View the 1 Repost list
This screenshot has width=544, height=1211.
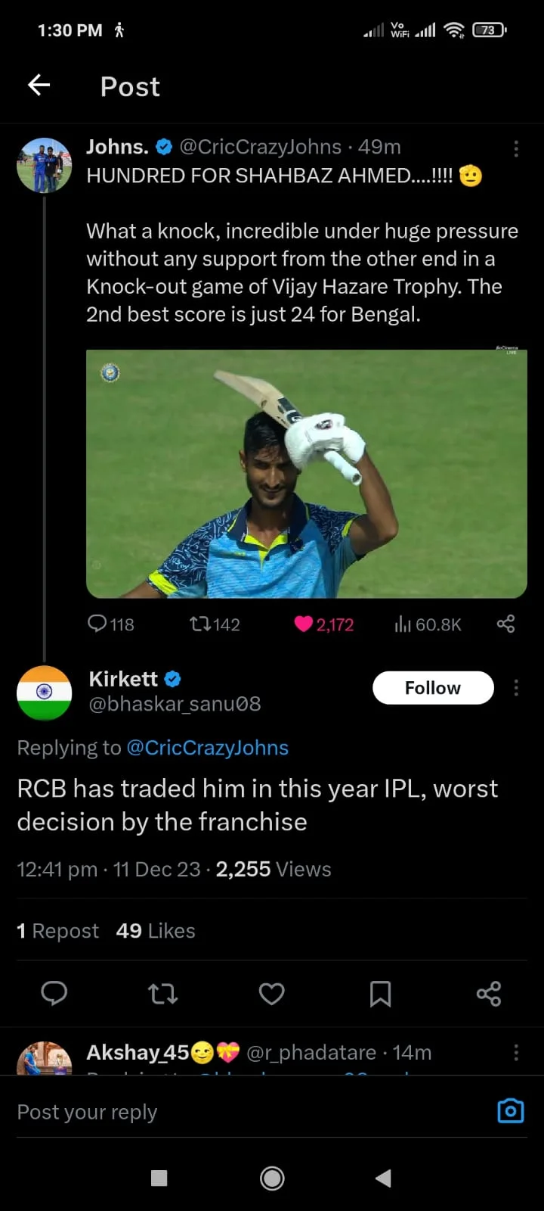(x=58, y=931)
